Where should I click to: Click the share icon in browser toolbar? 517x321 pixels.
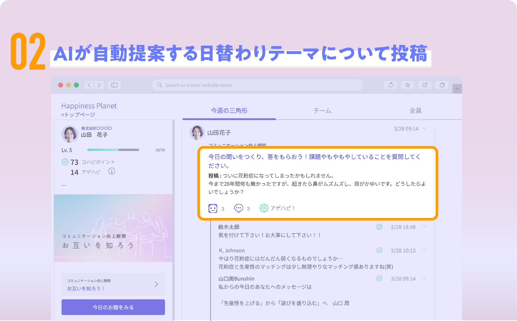(x=425, y=85)
